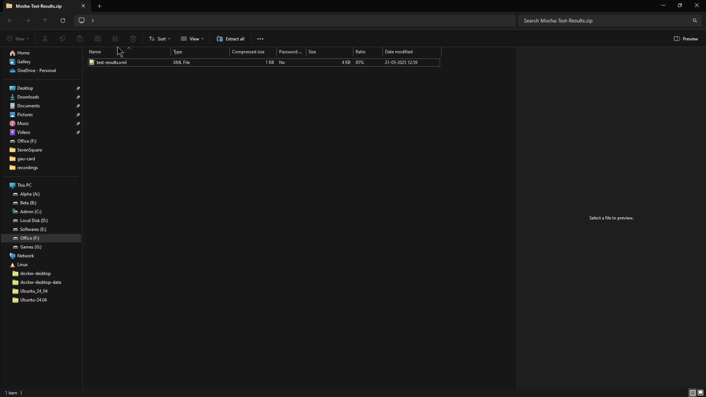The width and height of the screenshot is (706, 397).
Task: Sort by the Type column header
Action: tap(200, 52)
